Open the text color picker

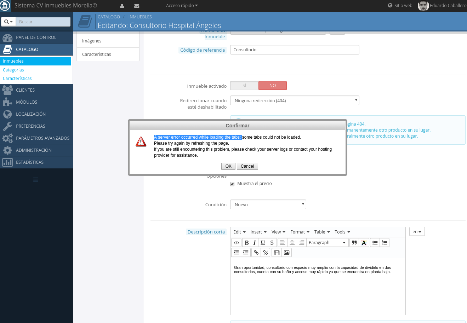point(364,243)
